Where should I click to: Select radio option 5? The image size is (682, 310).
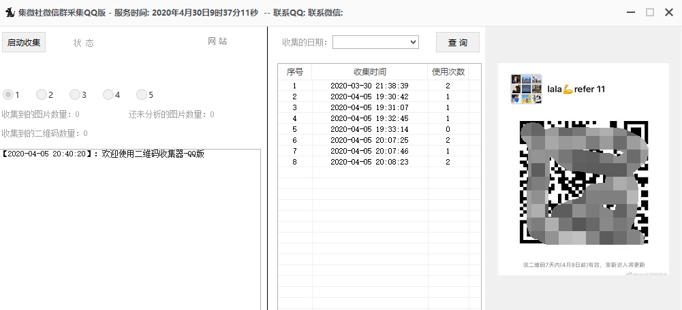click(145, 94)
